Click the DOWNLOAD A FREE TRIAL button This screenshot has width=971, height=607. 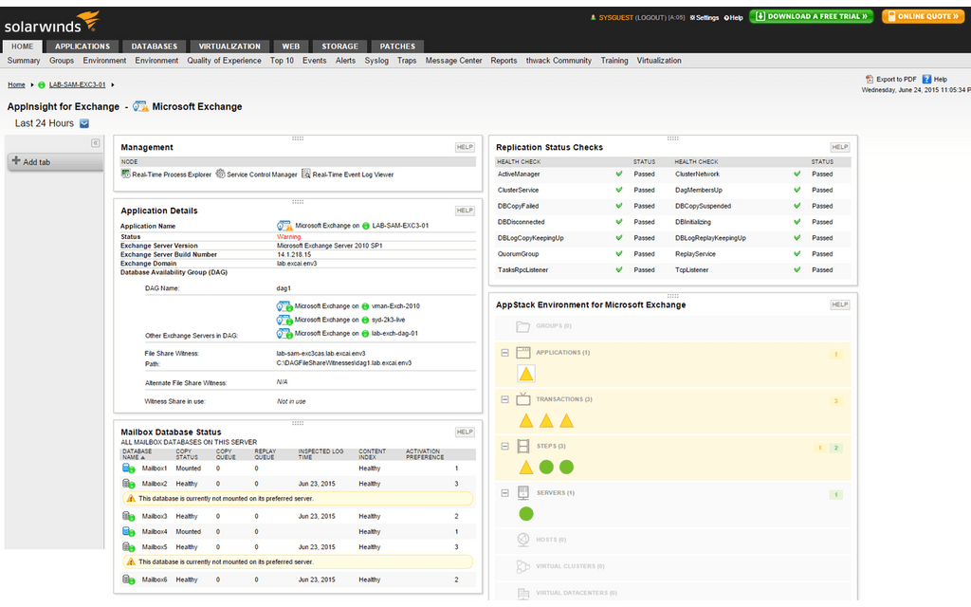point(811,16)
